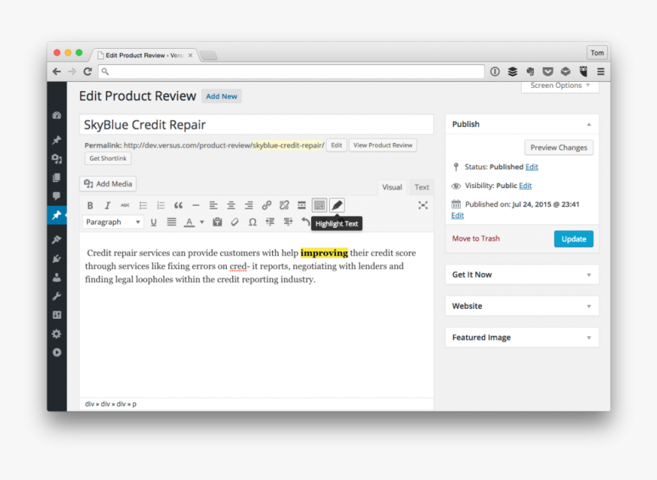Click the blue Update button
The image size is (657, 480).
[x=573, y=239]
